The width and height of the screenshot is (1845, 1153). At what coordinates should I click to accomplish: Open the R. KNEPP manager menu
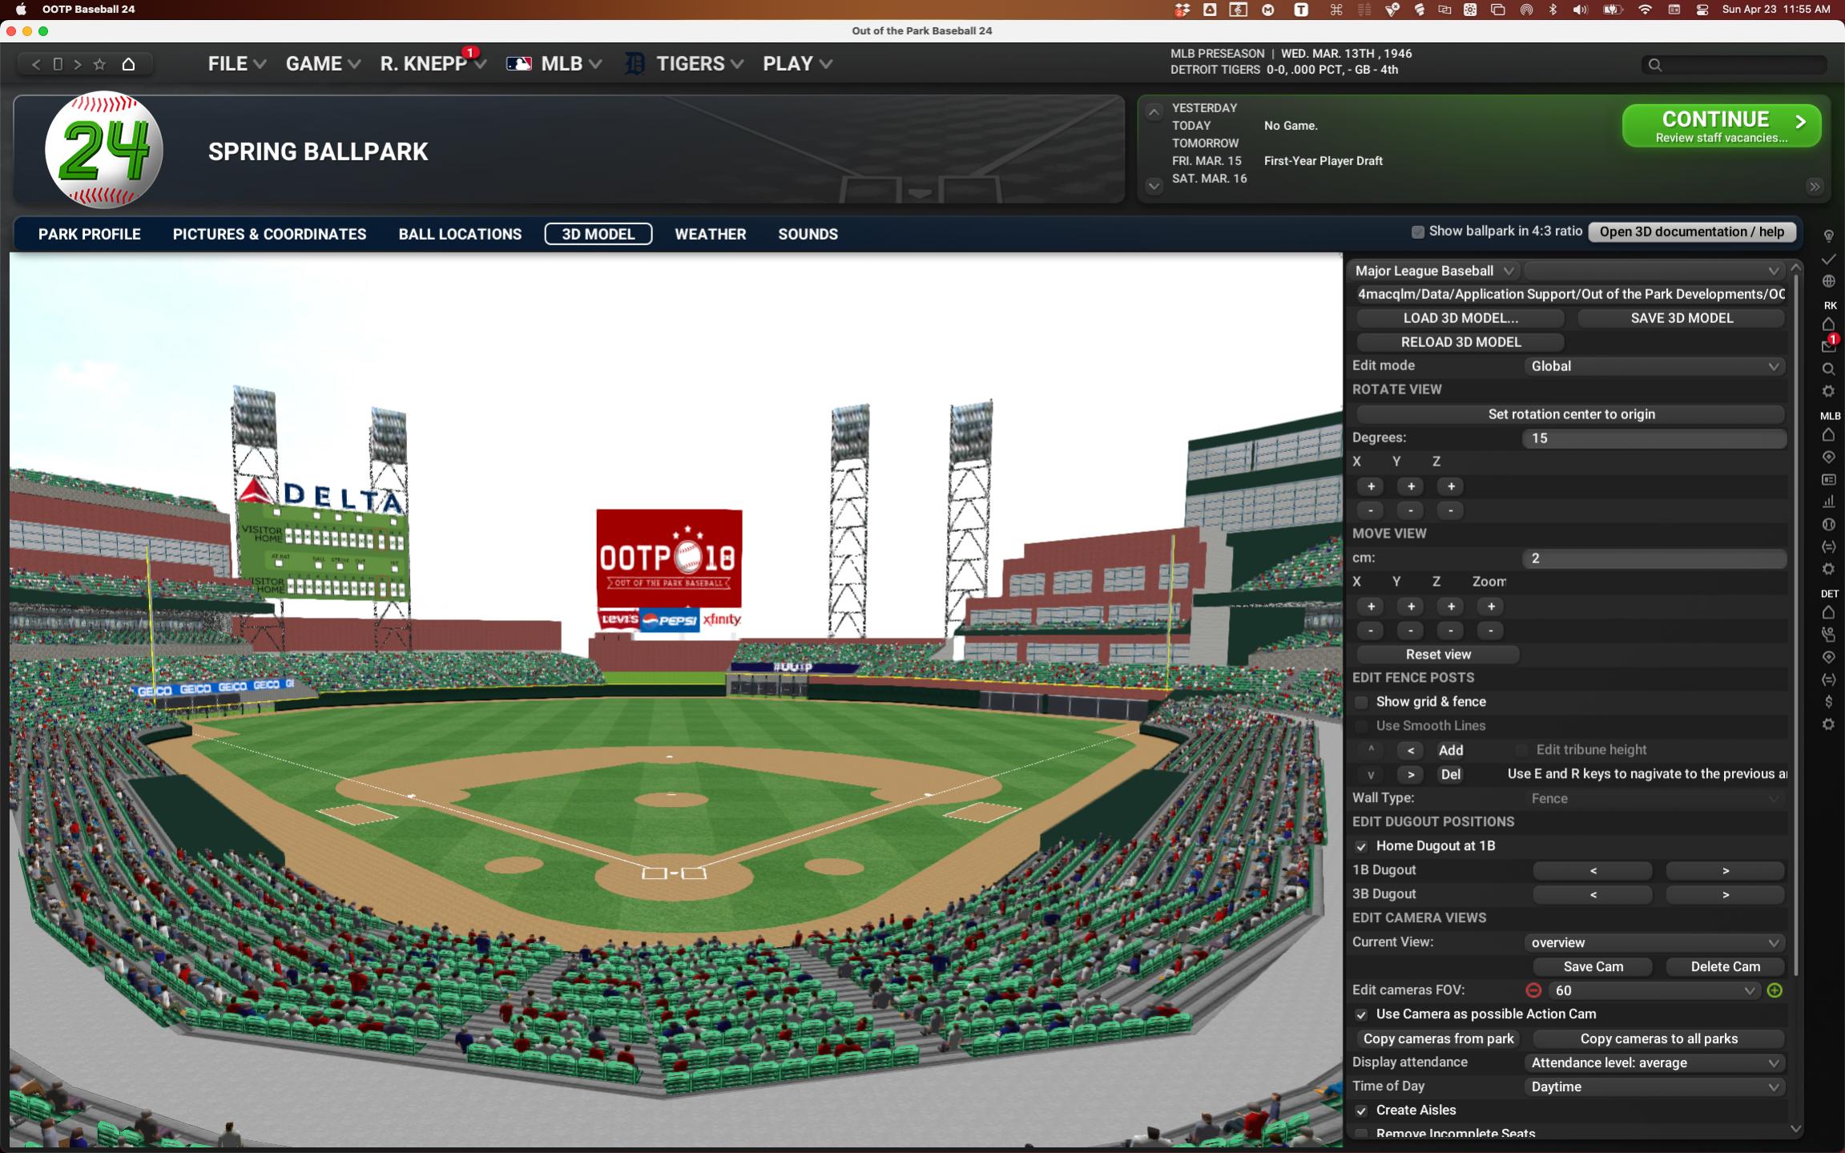pos(433,63)
